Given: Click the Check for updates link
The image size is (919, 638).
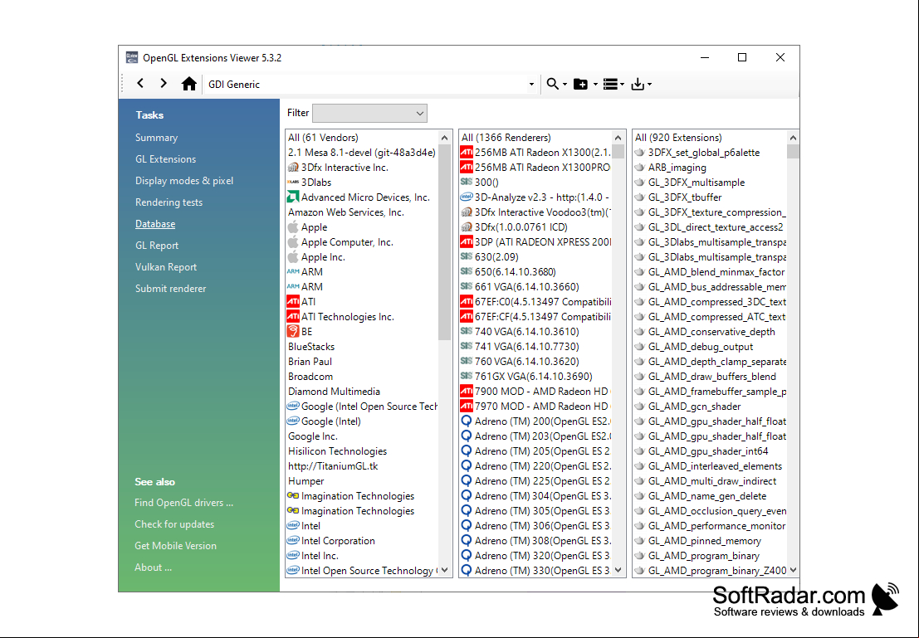Looking at the screenshot, I should 174,524.
